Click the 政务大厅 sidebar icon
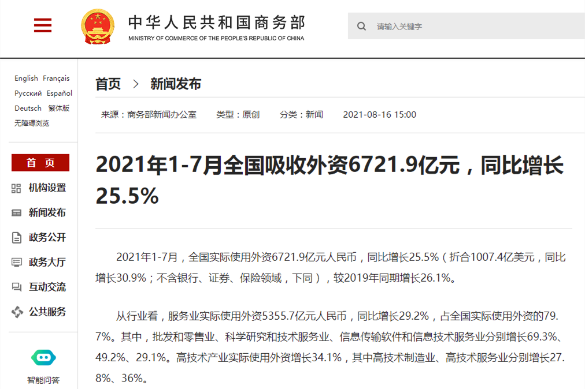Screen dimensions: 585x389 17,263
